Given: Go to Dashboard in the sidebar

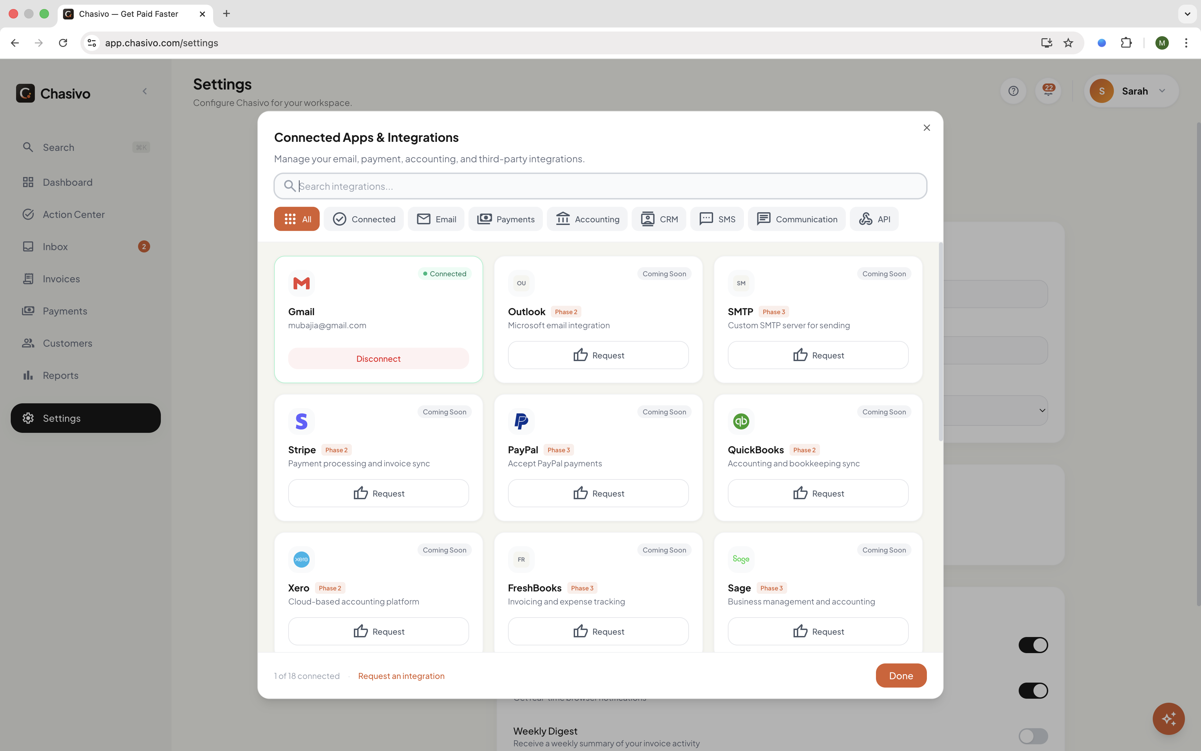Looking at the screenshot, I should click(86, 182).
